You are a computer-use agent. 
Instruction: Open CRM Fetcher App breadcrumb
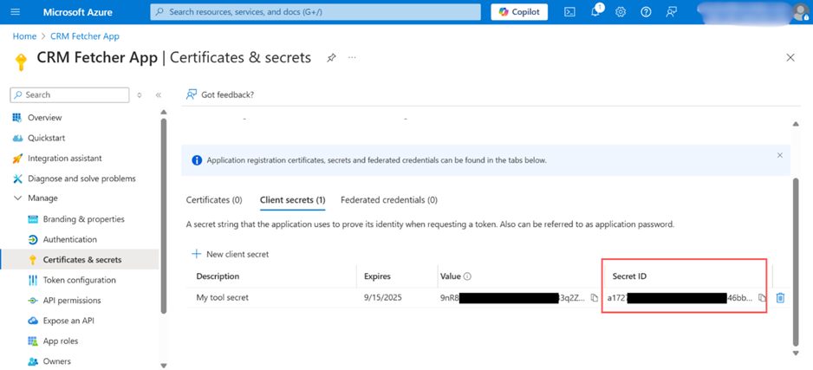click(x=85, y=36)
